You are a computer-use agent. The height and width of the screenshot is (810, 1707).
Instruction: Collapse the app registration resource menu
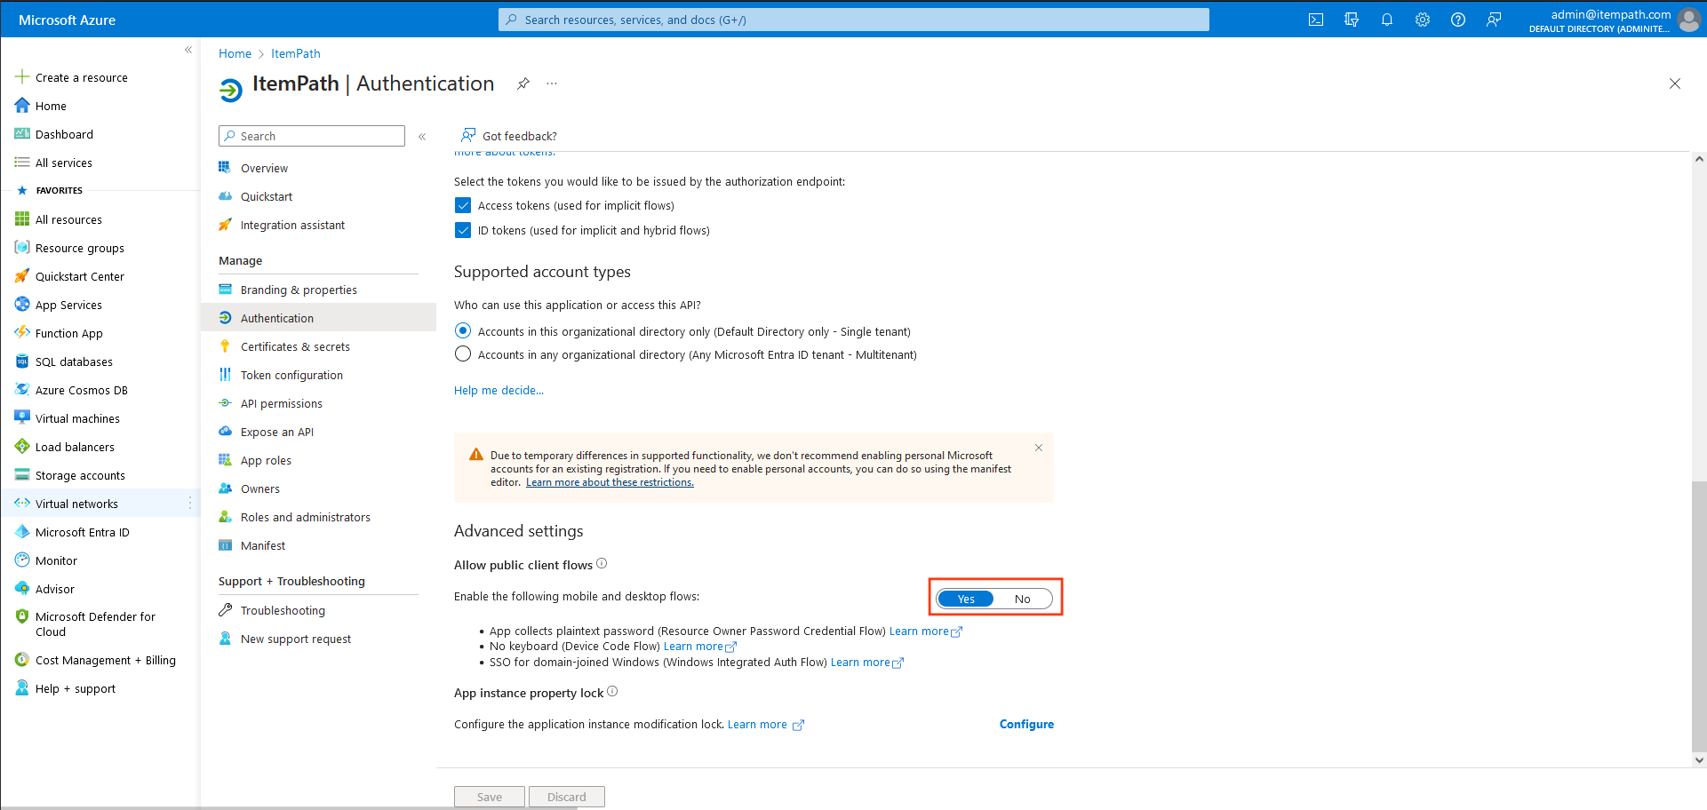422,137
